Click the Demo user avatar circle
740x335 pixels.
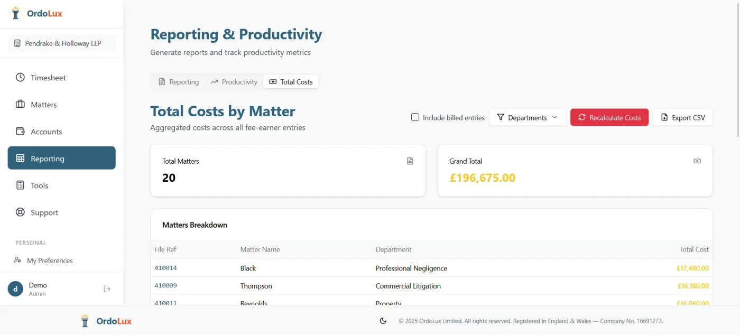[14, 289]
